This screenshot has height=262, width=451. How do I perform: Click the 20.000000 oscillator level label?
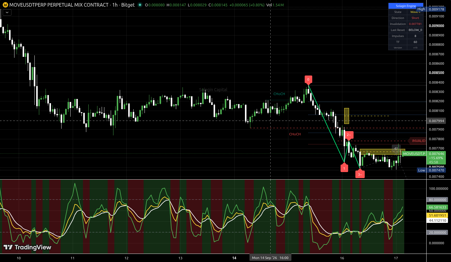pos(437,233)
